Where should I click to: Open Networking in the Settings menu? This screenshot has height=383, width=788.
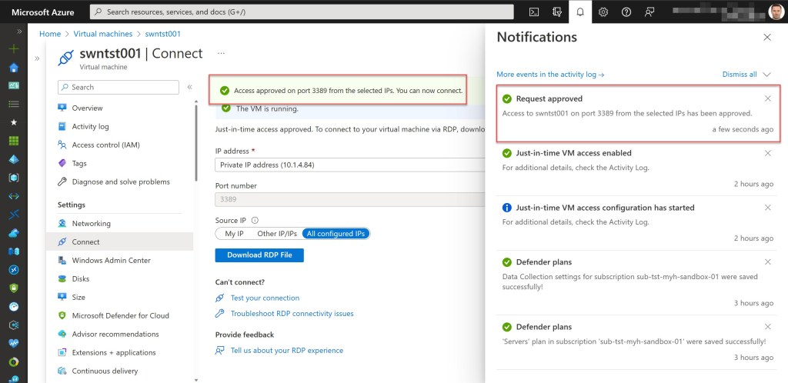pos(91,223)
